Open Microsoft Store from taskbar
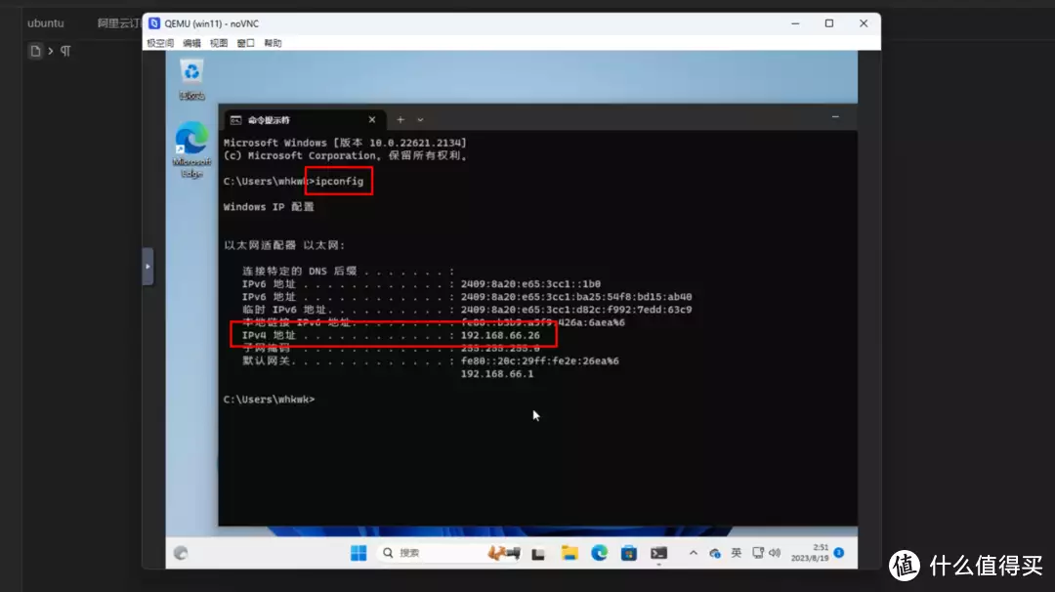The image size is (1055, 592). pyautogui.click(x=628, y=553)
